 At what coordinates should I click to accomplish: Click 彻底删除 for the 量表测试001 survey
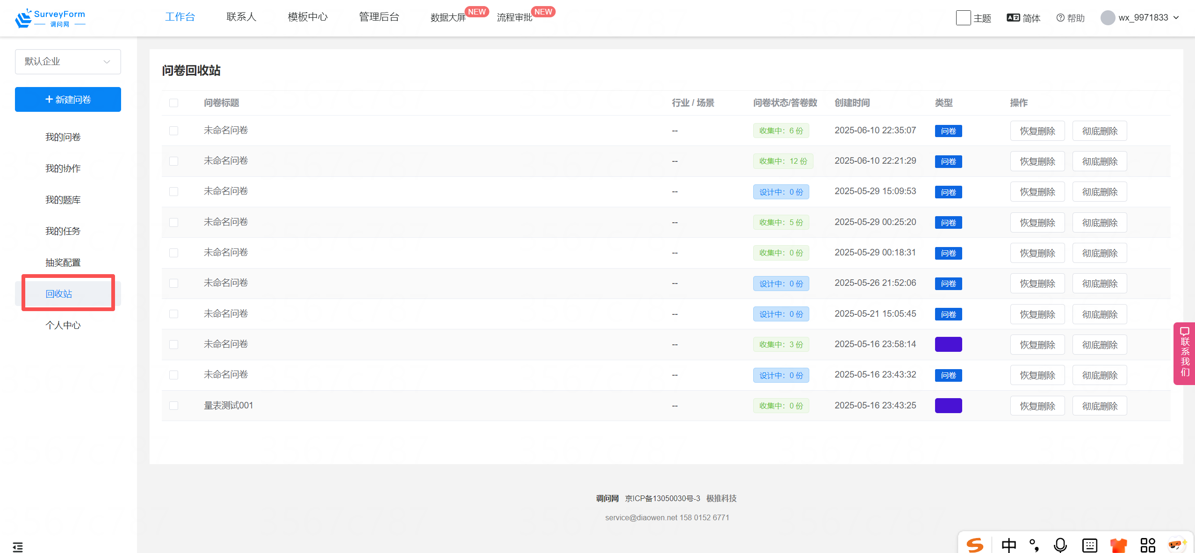click(x=1099, y=406)
